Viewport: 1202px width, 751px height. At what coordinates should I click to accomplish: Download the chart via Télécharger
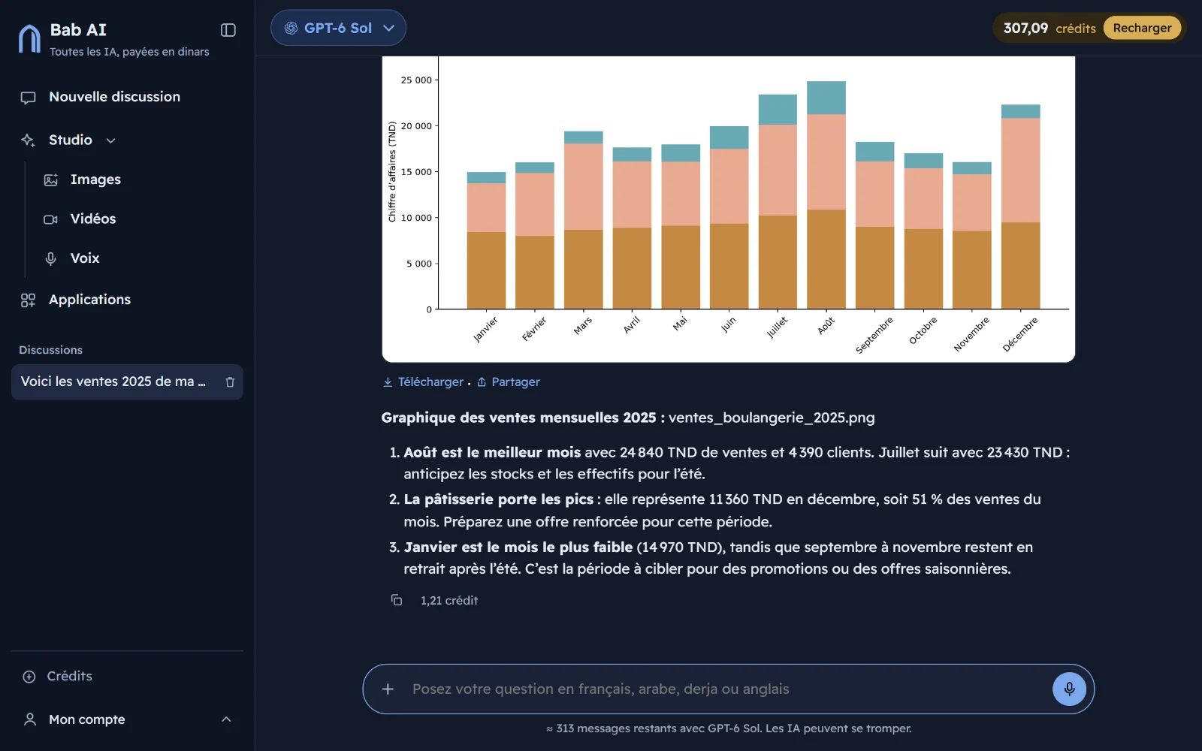point(424,382)
